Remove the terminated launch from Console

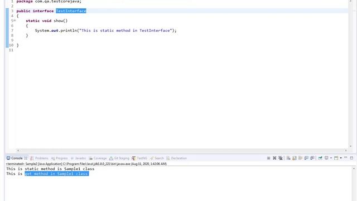[x=274, y=158]
